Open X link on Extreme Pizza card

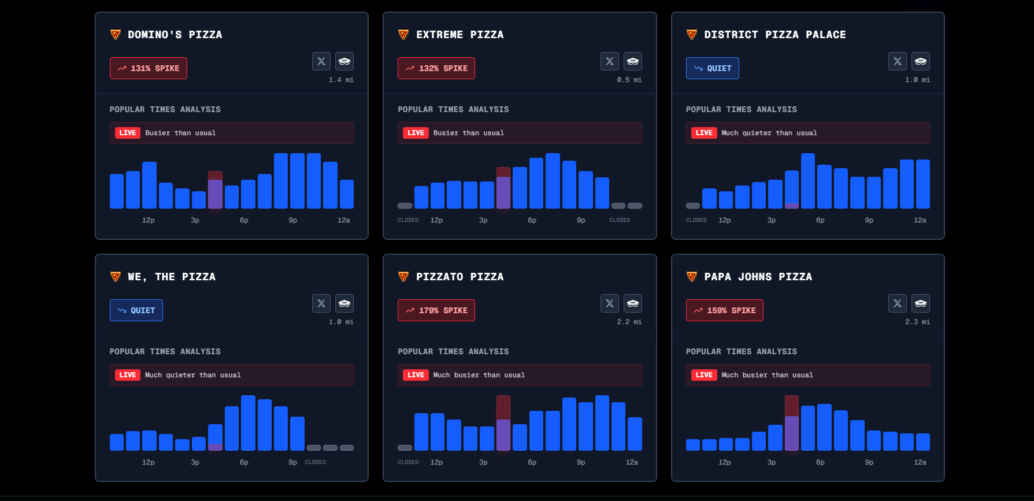point(610,61)
